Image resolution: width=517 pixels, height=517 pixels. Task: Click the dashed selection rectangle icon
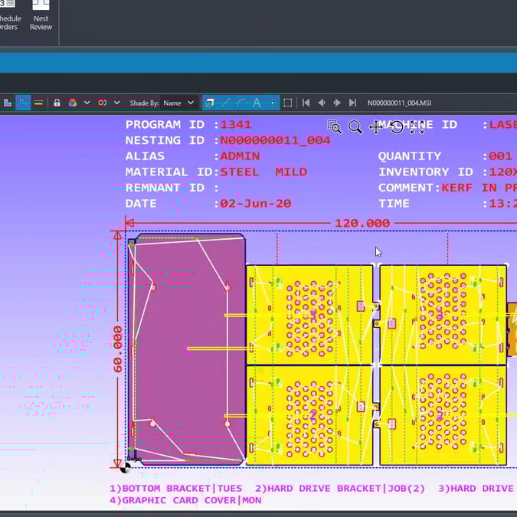(x=287, y=103)
